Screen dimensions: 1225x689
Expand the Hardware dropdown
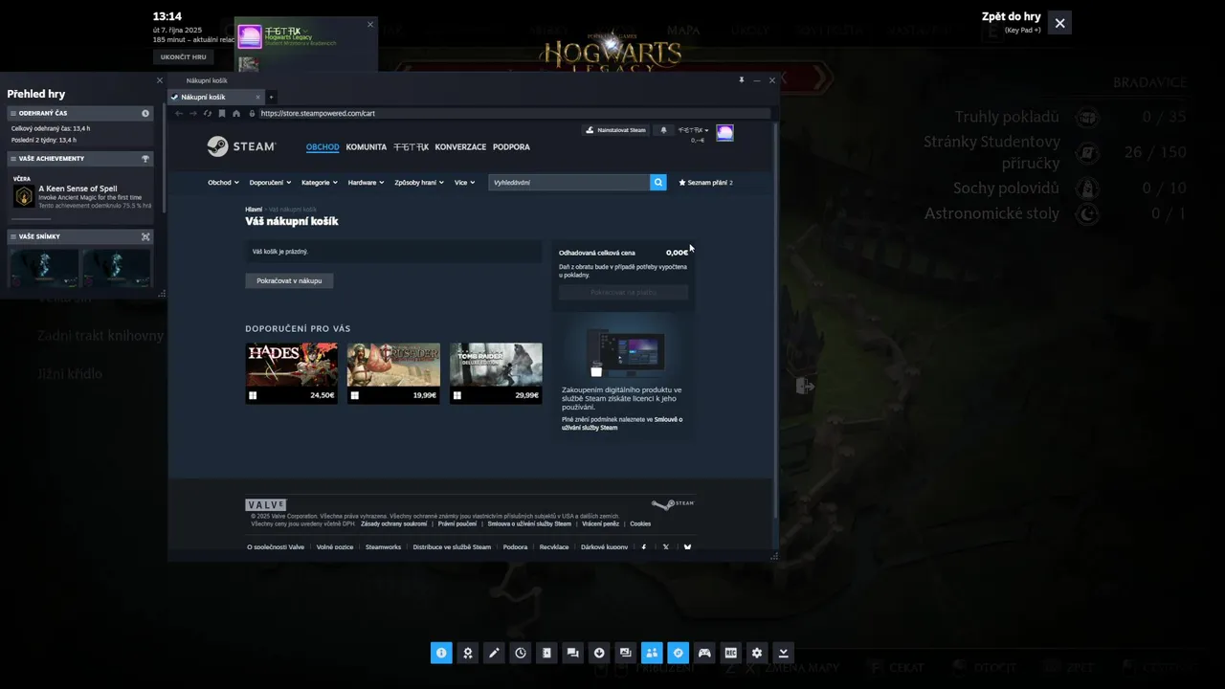pos(366,182)
